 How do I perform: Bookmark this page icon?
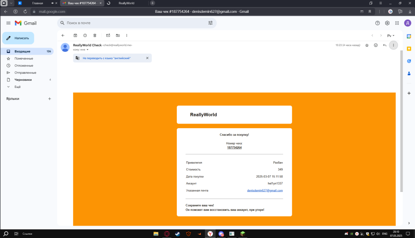pyautogui.click(x=370, y=12)
